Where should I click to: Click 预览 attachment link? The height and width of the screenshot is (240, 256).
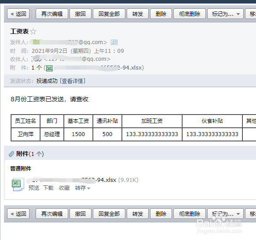coord(34,188)
